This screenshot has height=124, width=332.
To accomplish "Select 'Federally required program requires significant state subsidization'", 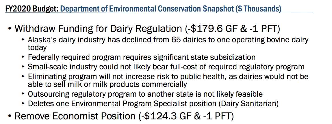I will point(141,57).
